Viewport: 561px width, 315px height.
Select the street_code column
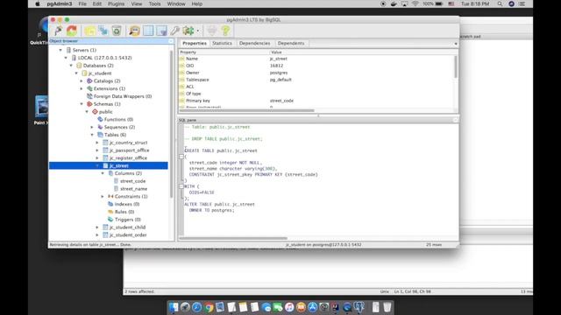pos(132,181)
